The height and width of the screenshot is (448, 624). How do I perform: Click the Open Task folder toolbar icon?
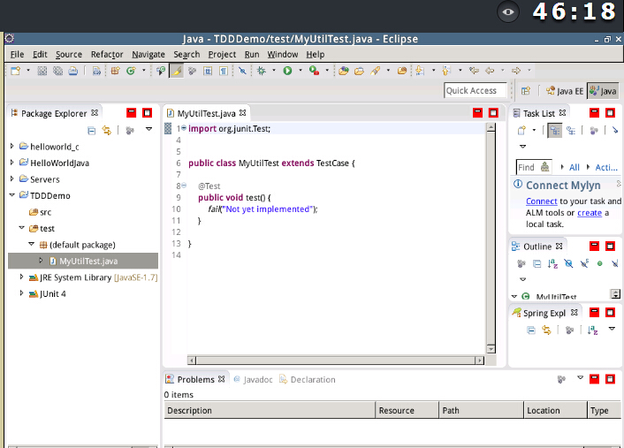pyautogui.click(x=359, y=71)
